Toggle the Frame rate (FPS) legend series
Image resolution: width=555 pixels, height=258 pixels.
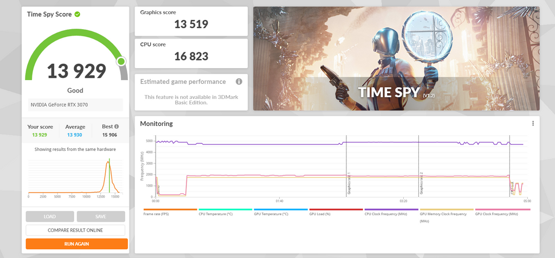click(x=170, y=212)
